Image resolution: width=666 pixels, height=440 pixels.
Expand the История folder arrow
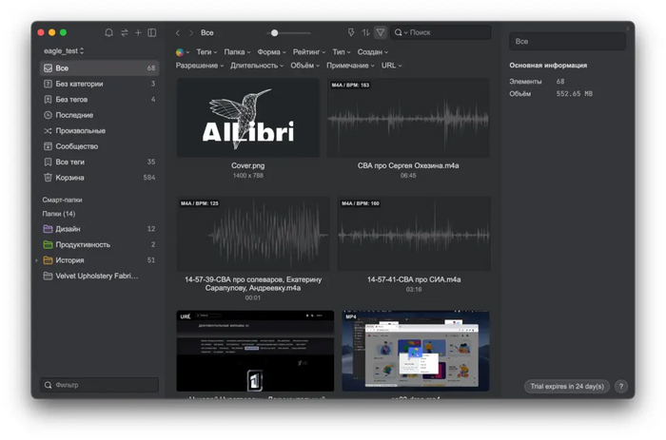pyautogui.click(x=37, y=260)
